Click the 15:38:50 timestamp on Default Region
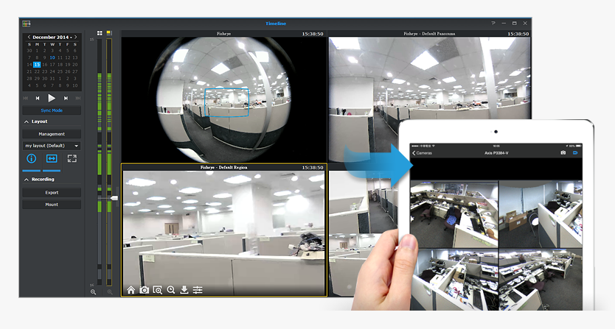Viewport: 615px width, 329px height. point(313,168)
